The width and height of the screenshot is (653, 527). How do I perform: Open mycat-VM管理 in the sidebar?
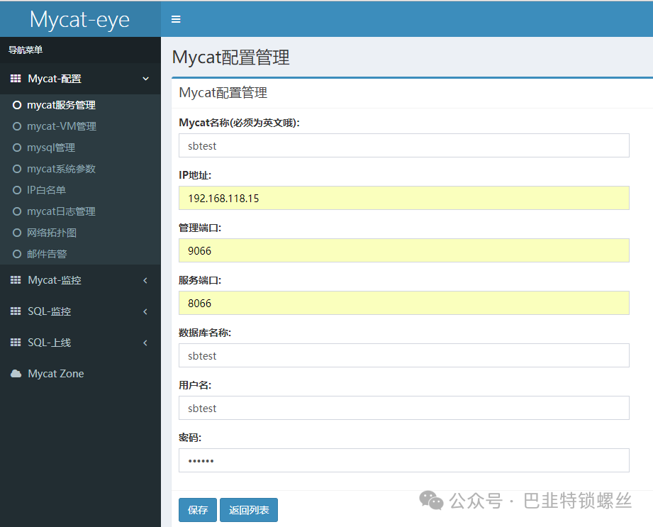(x=61, y=126)
